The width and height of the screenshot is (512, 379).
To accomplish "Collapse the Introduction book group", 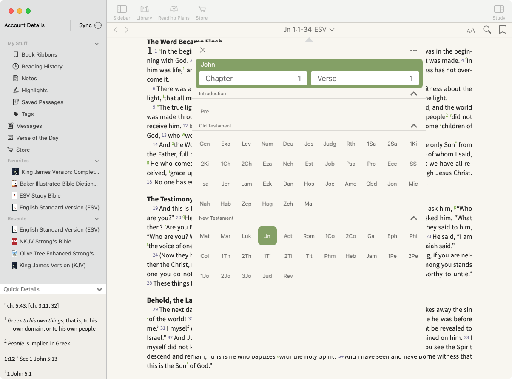I will [x=413, y=93].
